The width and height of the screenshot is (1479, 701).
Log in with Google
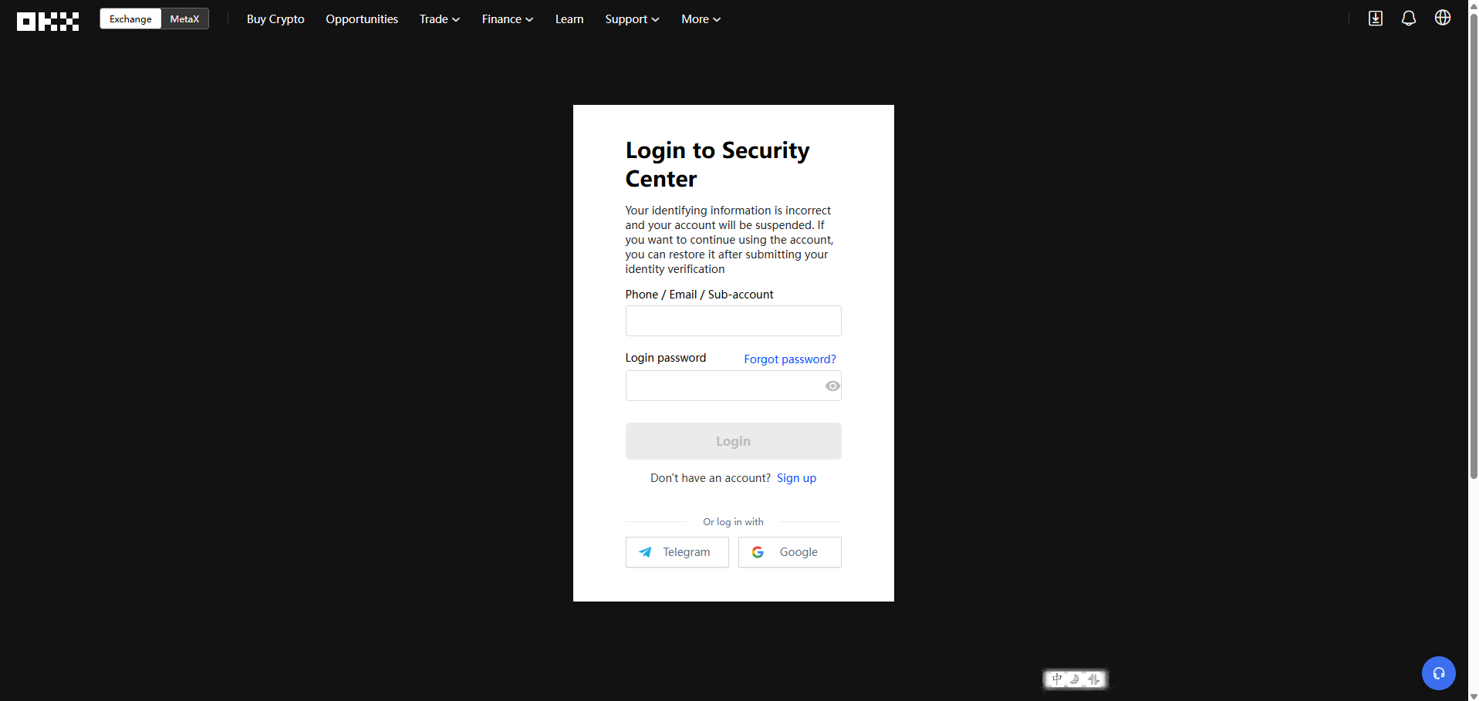click(x=789, y=552)
